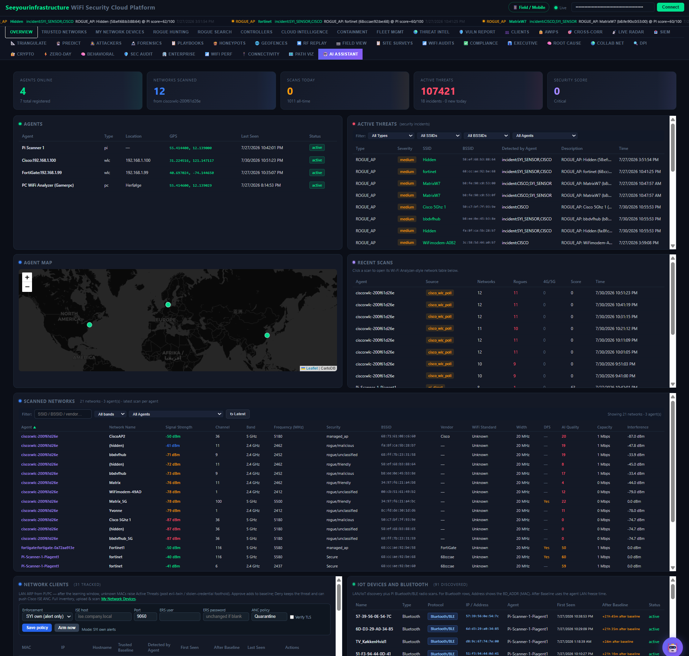Viewport: 689px width, 656px height.
Task: Click the Save policy button
Action: pyautogui.click(x=37, y=628)
